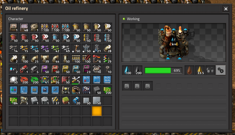Pick up the red fast transport belt stack
The image size is (235, 135).
coord(55,28)
